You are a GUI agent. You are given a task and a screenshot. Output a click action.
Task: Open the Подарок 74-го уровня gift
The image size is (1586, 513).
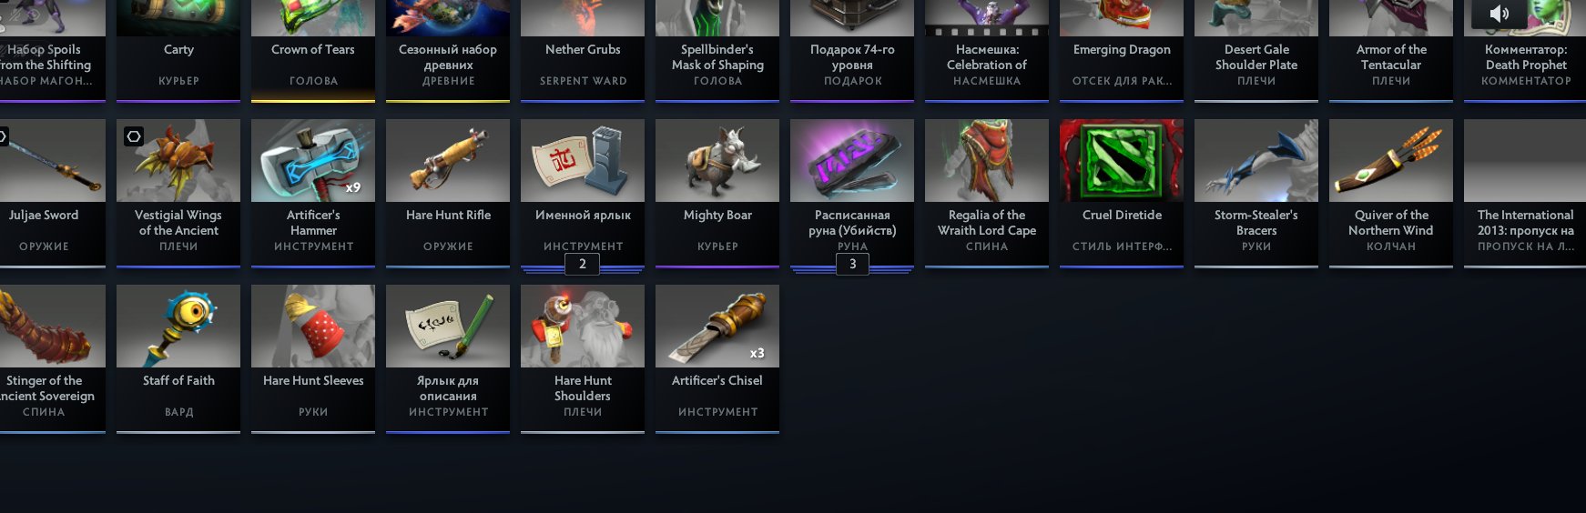(852, 50)
